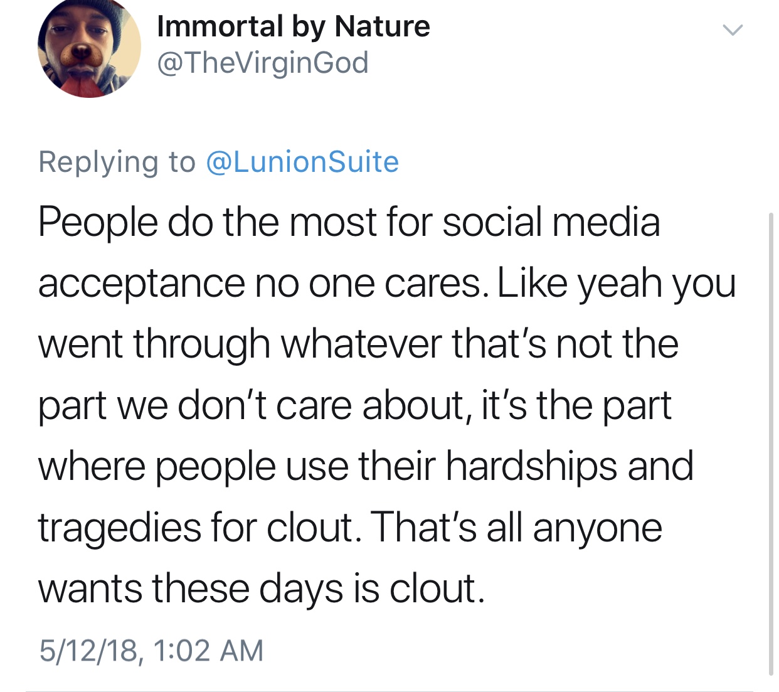Image resolution: width=779 pixels, height=692 pixels.
Task: Click the 5/12/18 date in timestamp
Action: coord(88,650)
